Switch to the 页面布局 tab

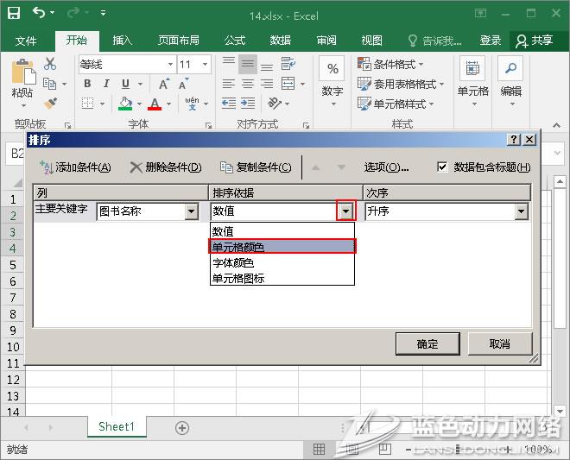179,41
